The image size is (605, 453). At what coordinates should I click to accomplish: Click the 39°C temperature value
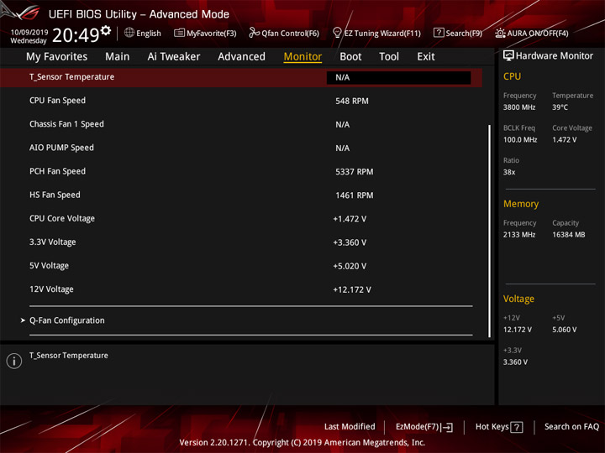(560, 107)
